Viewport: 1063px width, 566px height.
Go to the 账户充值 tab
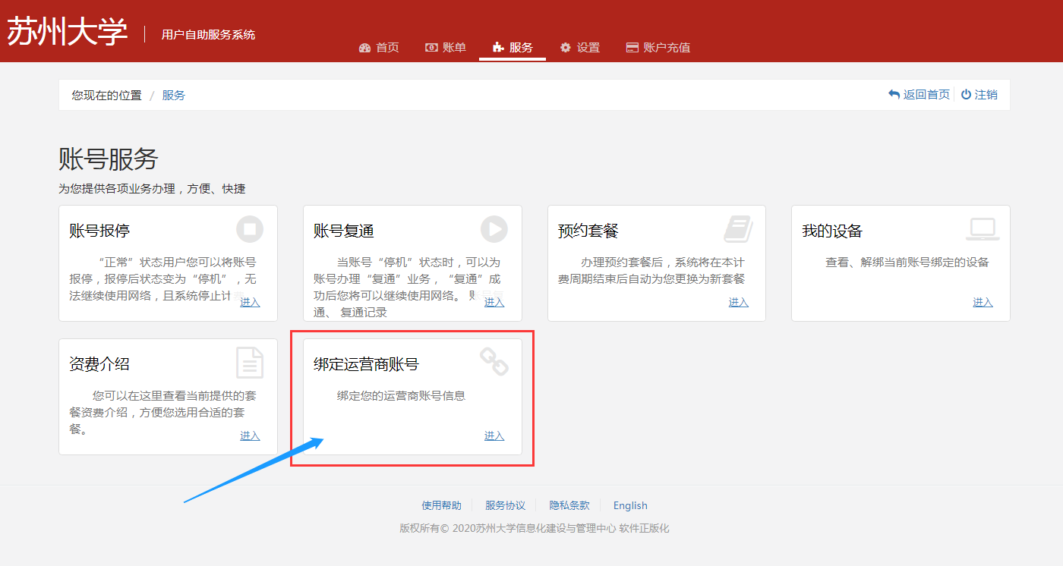658,47
